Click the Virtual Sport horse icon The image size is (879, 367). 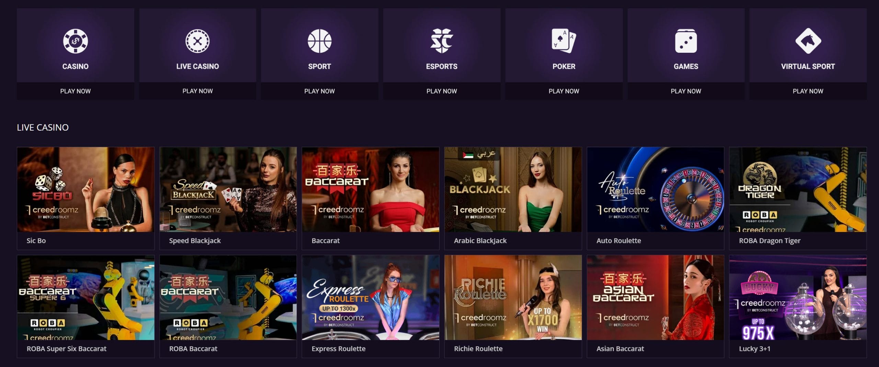point(808,41)
